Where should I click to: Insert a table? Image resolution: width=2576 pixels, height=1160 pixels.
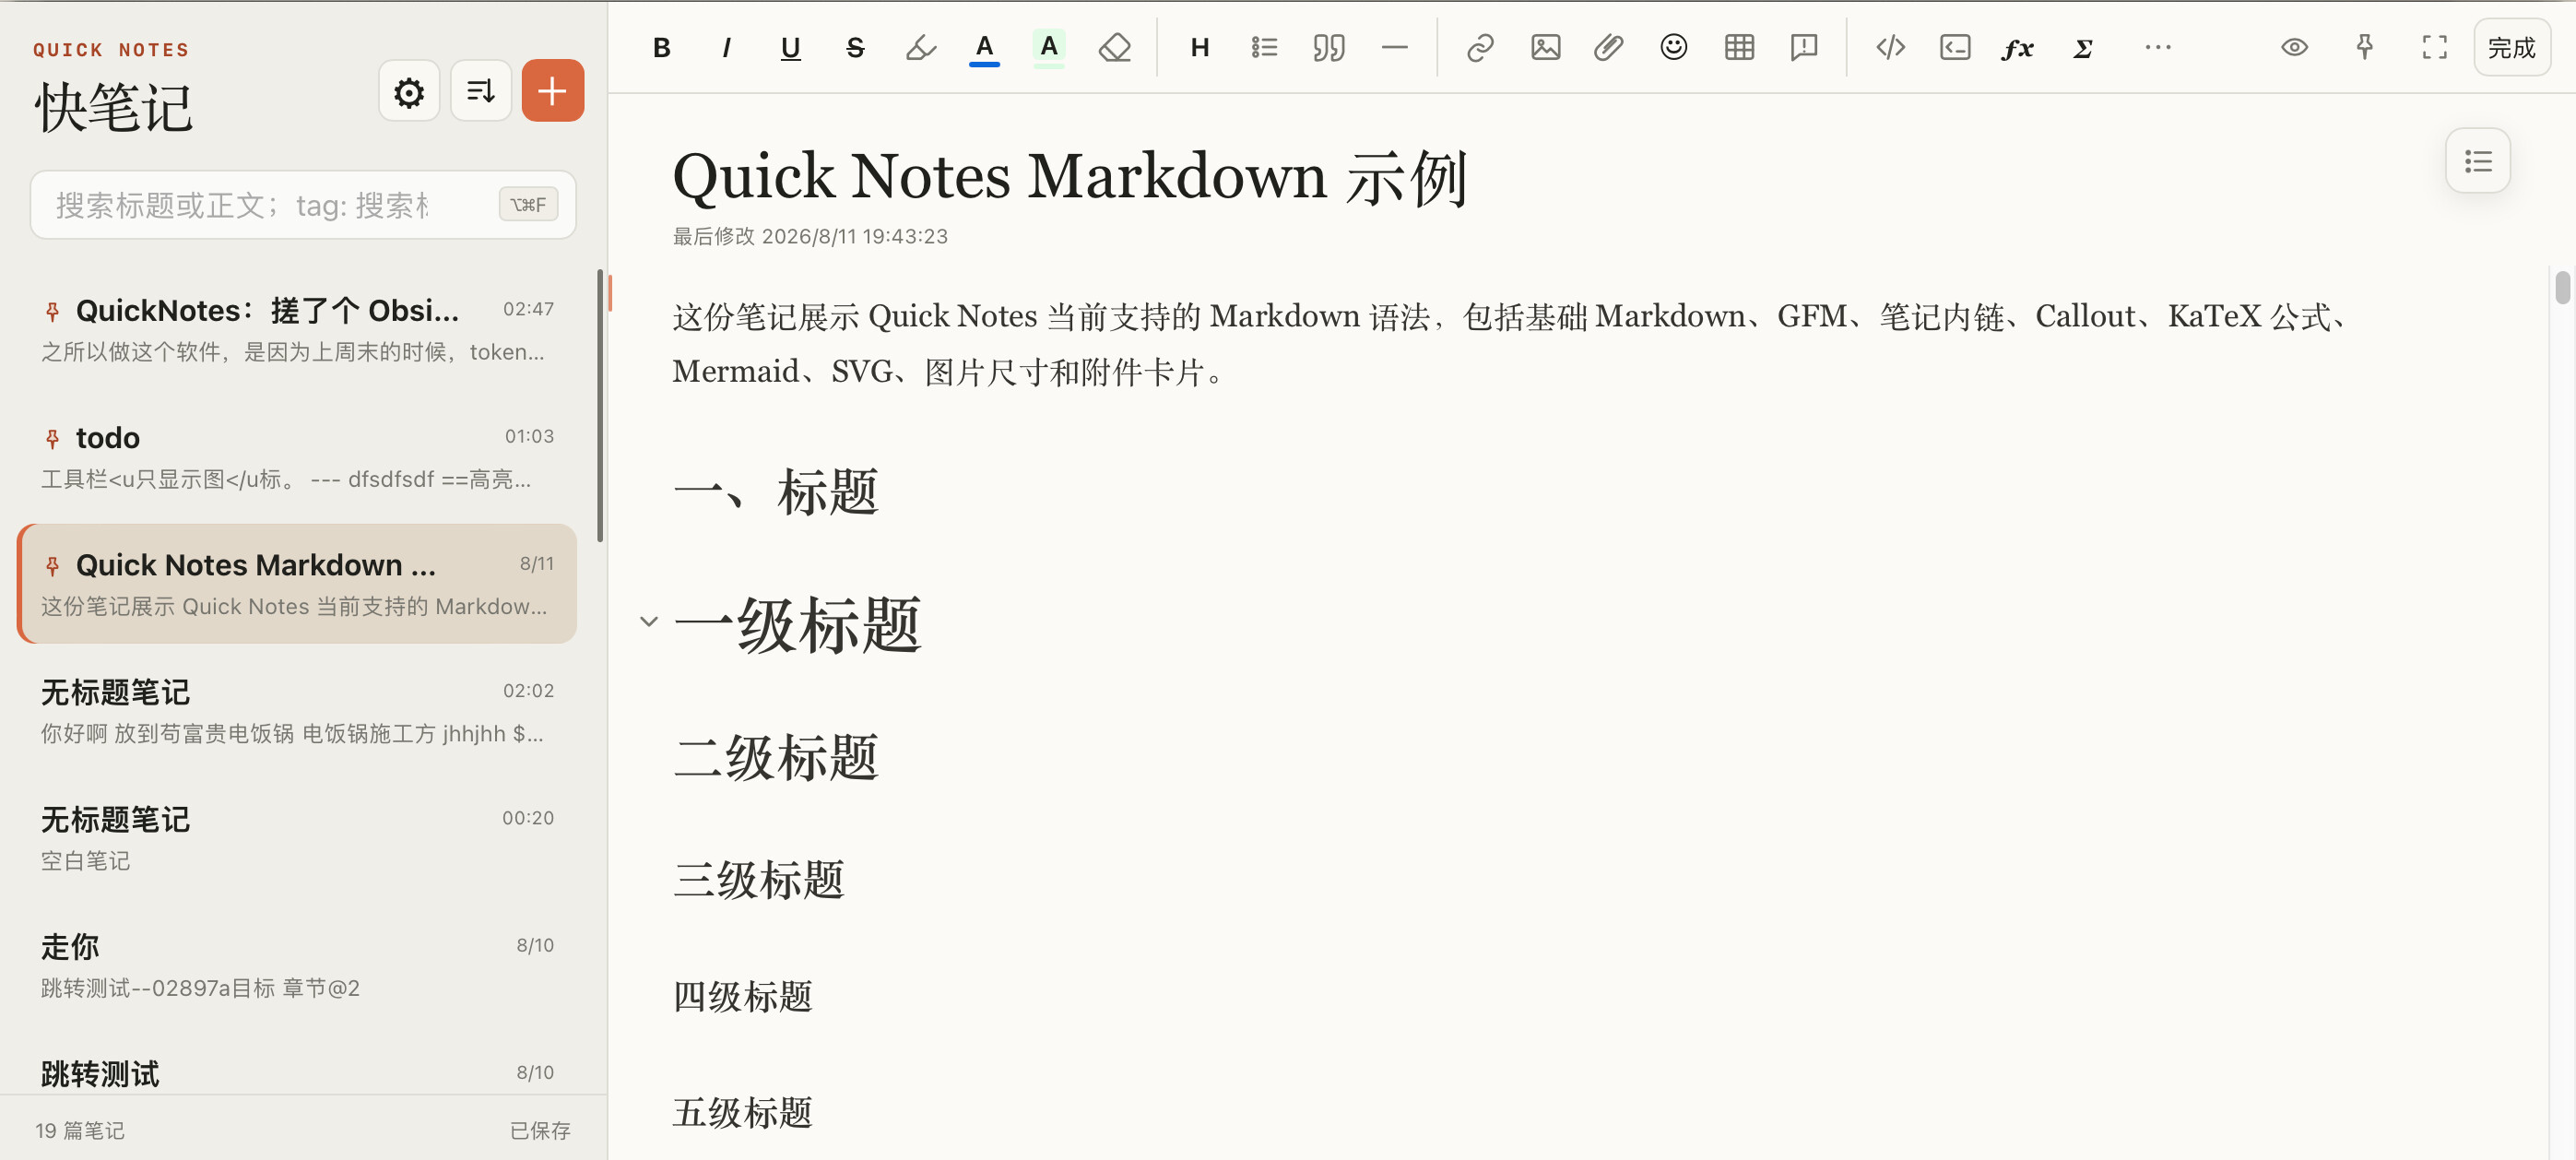[1739, 47]
